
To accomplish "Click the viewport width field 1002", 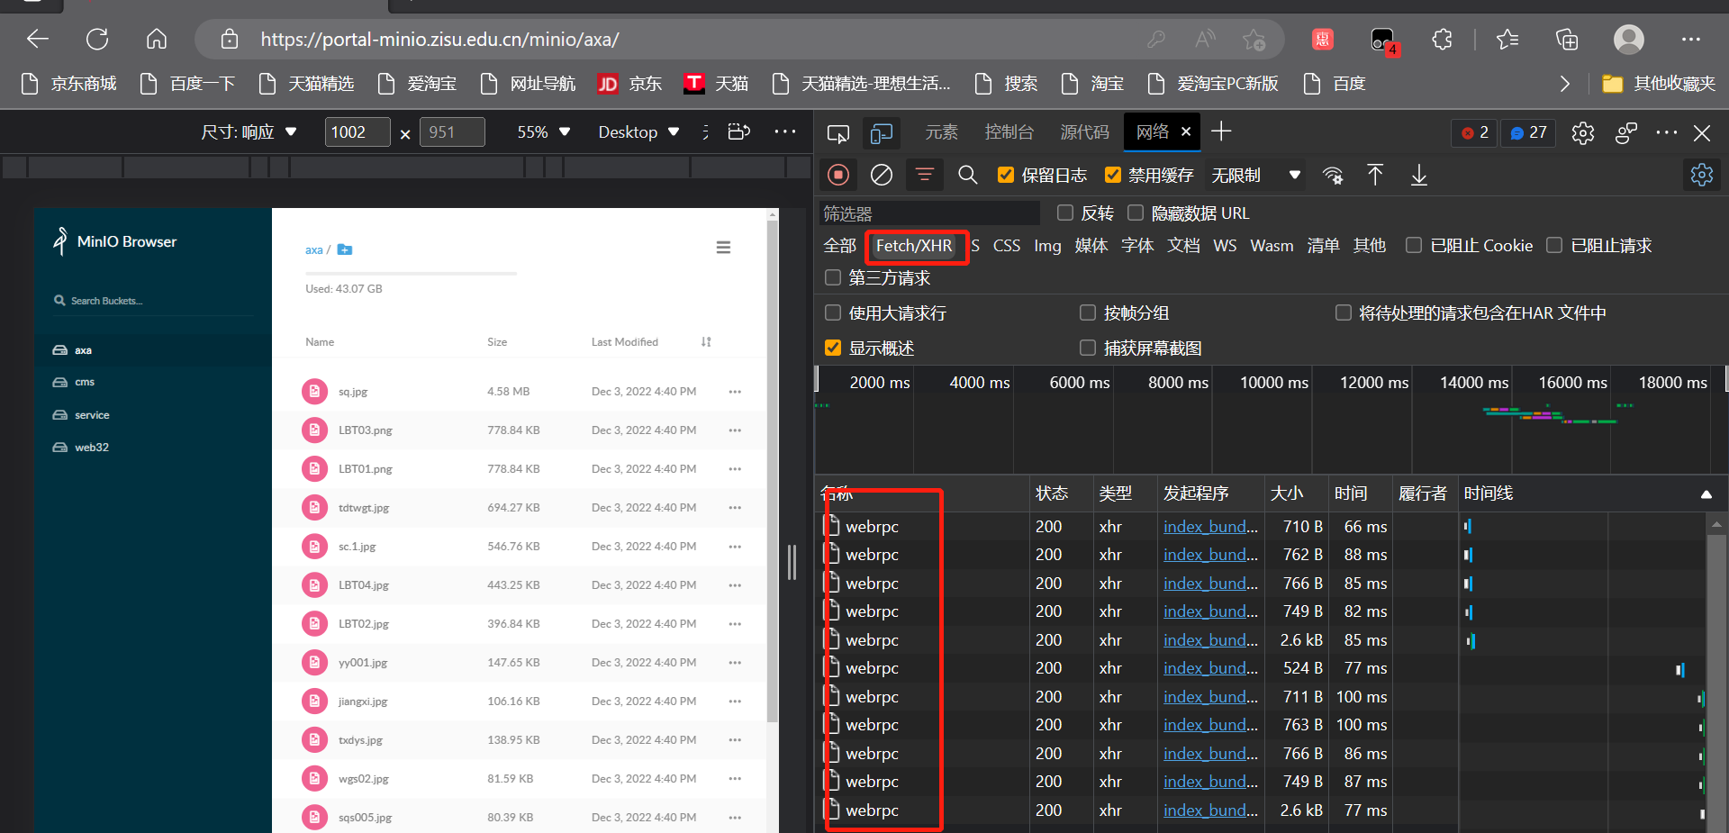I will pos(358,132).
